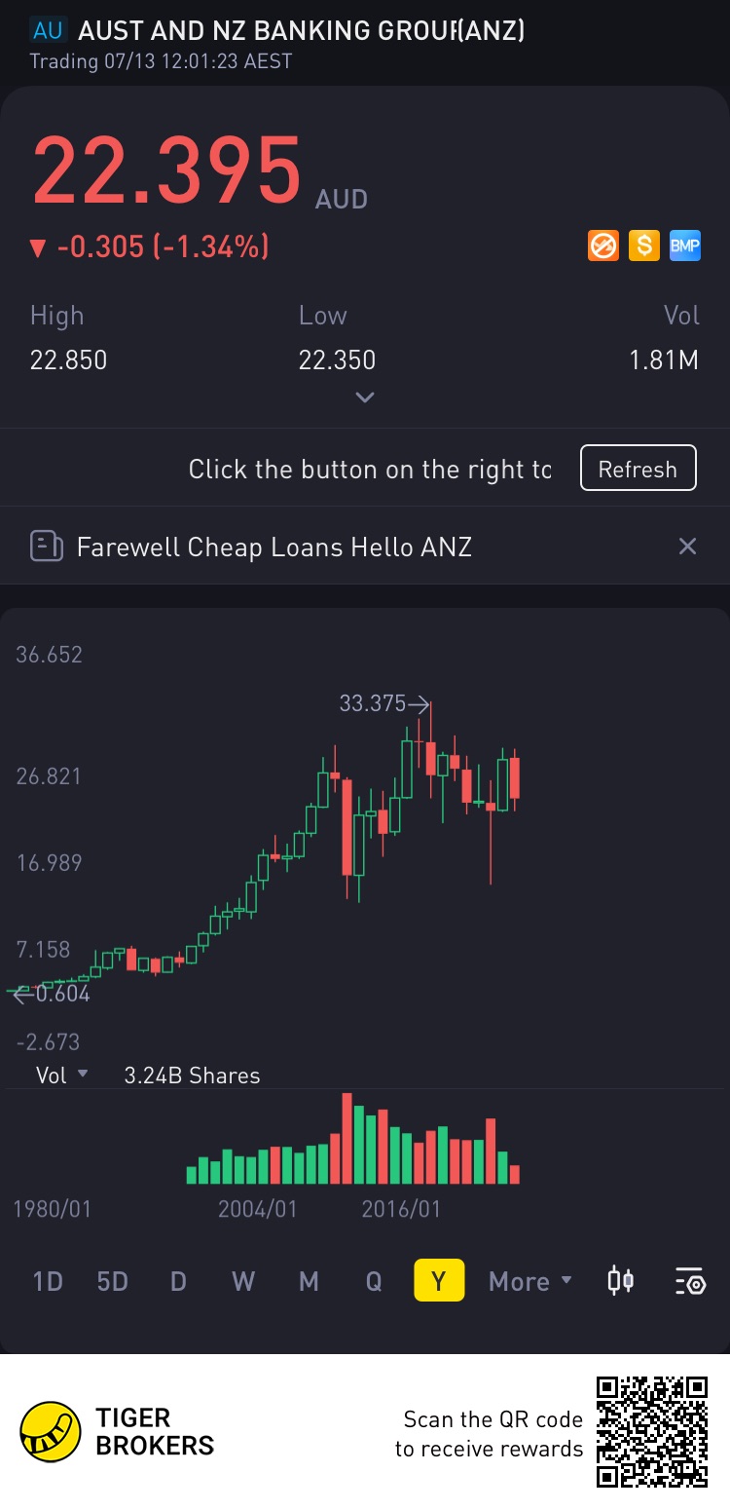730x1510 pixels.
Task: Expand the quote details chevron
Action: pyautogui.click(x=365, y=396)
